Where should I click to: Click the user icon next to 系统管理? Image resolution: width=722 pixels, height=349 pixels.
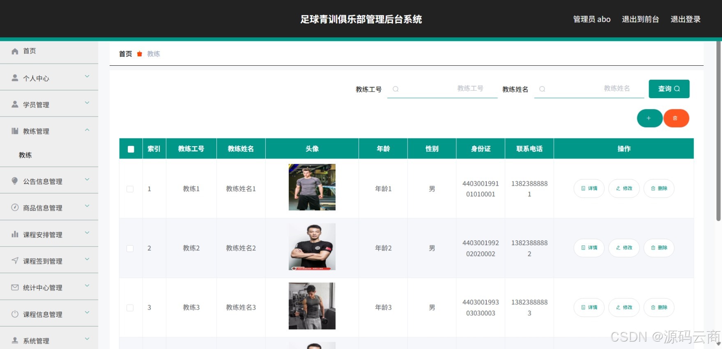pos(15,340)
